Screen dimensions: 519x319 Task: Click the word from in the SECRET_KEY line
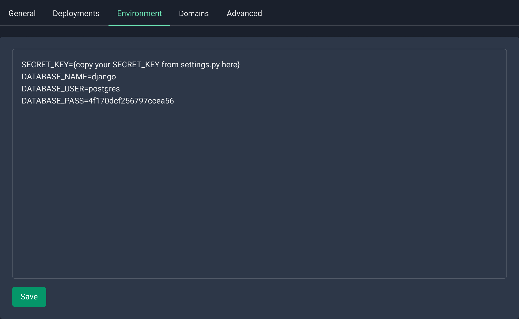[x=170, y=65]
